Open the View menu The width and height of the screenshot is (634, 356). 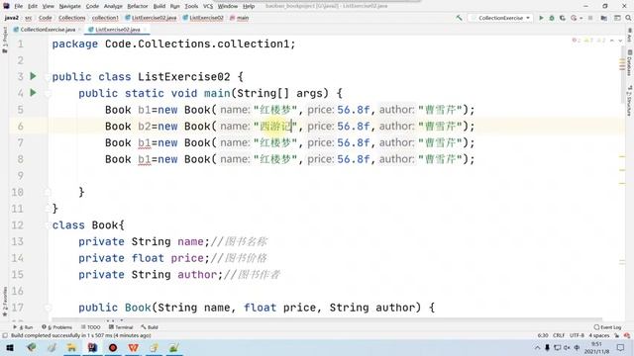point(49,6)
